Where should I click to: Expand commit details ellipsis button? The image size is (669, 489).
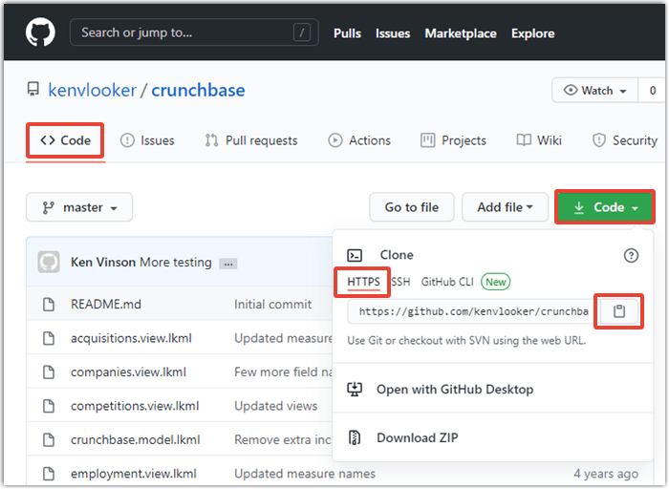pos(227,264)
